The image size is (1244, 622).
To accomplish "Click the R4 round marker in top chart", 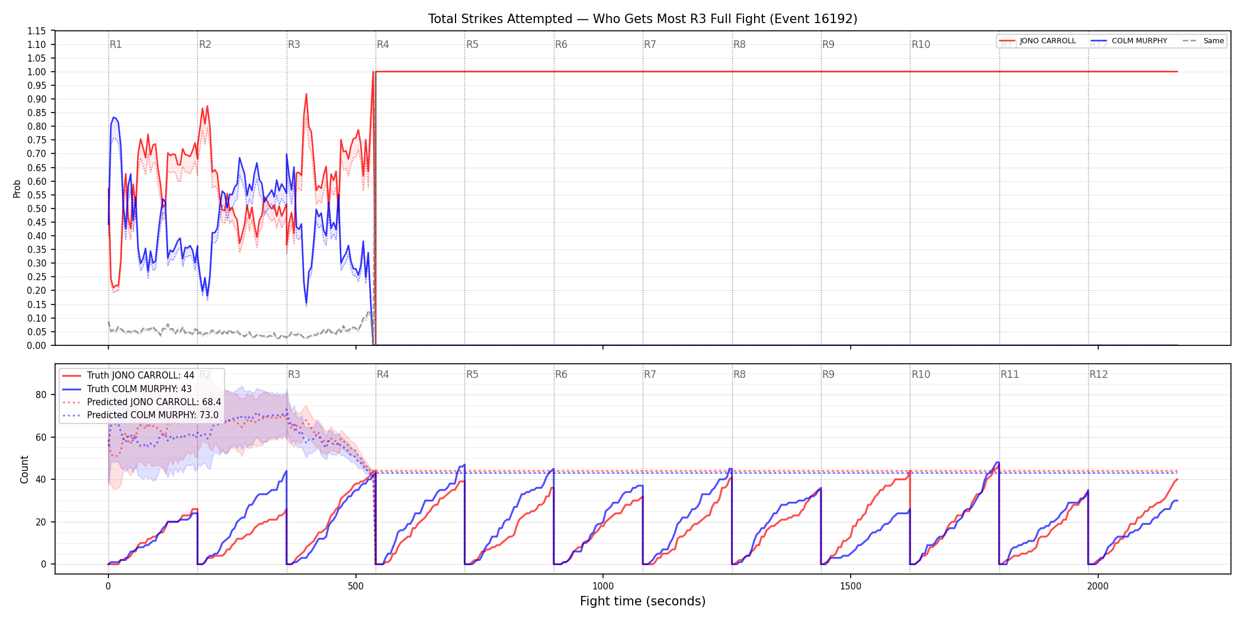I will (x=383, y=44).
